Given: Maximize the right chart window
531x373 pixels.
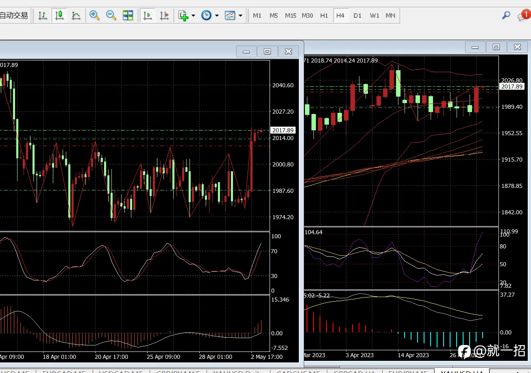Looking at the screenshot, I should pyautogui.click(x=496, y=47).
